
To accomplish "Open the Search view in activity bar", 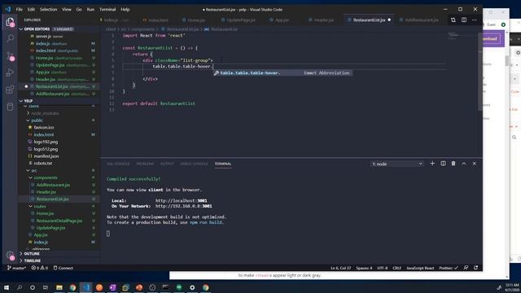I will (x=10, y=38).
